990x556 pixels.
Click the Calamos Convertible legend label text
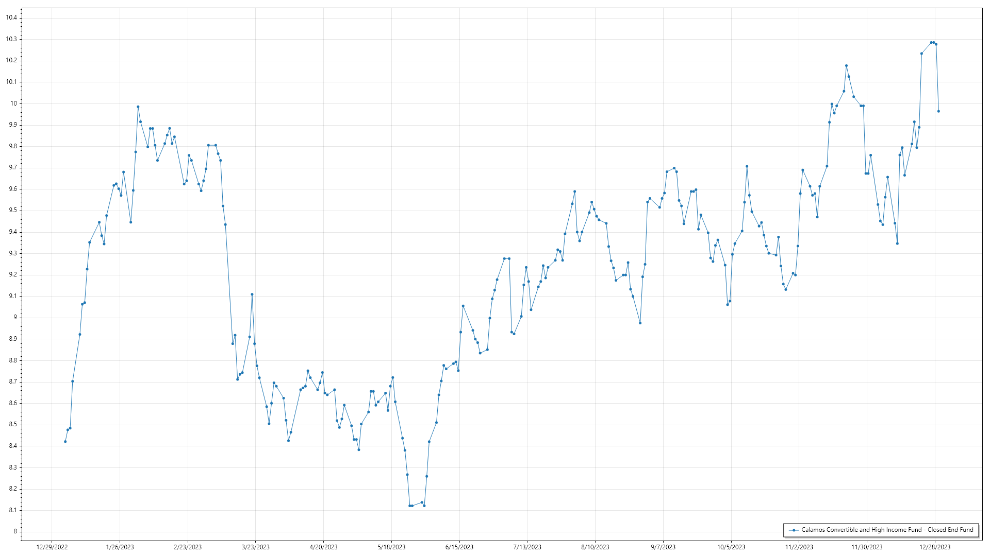pos(887,530)
